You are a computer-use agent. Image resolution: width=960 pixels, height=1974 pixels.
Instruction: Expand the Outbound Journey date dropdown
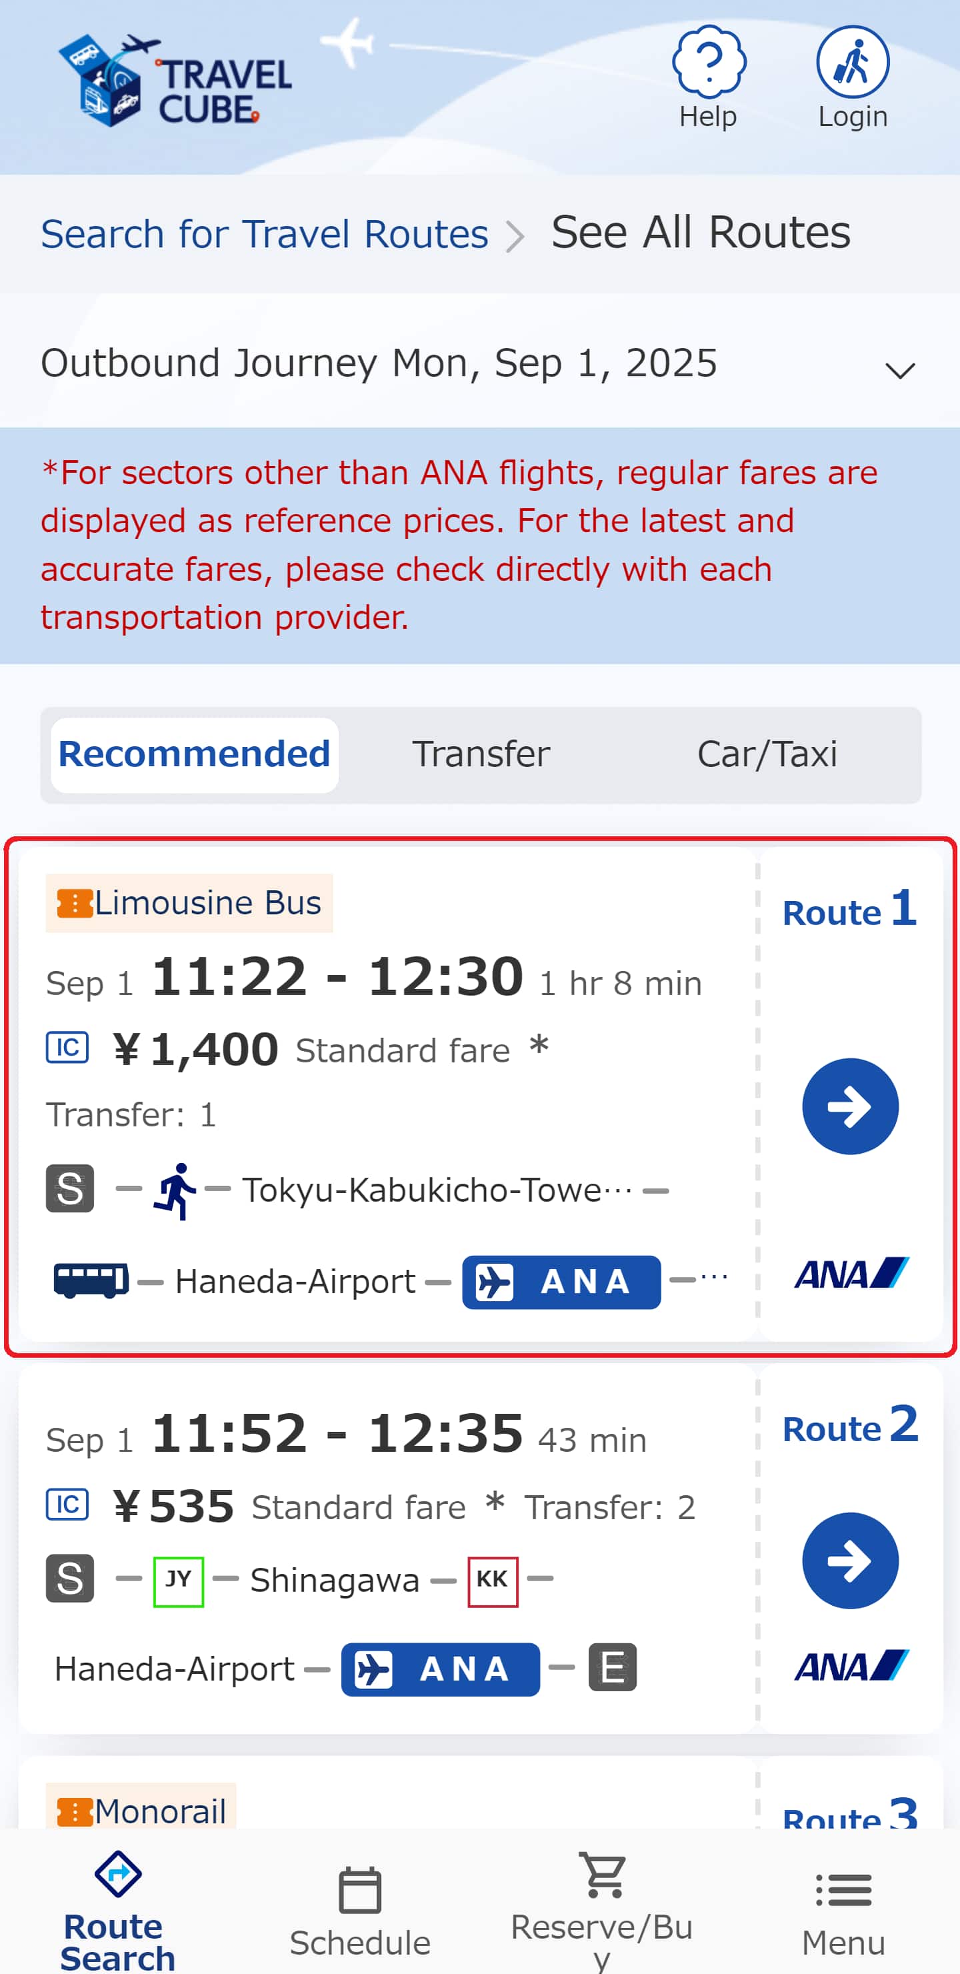click(899, 370)
